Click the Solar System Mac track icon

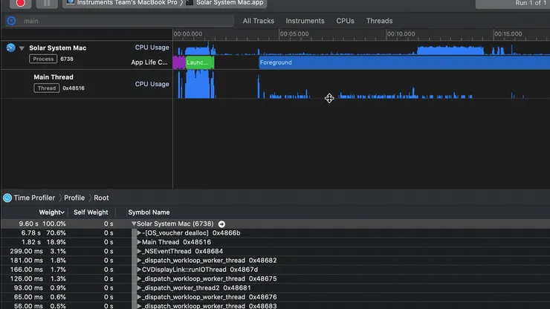(10, 48)
